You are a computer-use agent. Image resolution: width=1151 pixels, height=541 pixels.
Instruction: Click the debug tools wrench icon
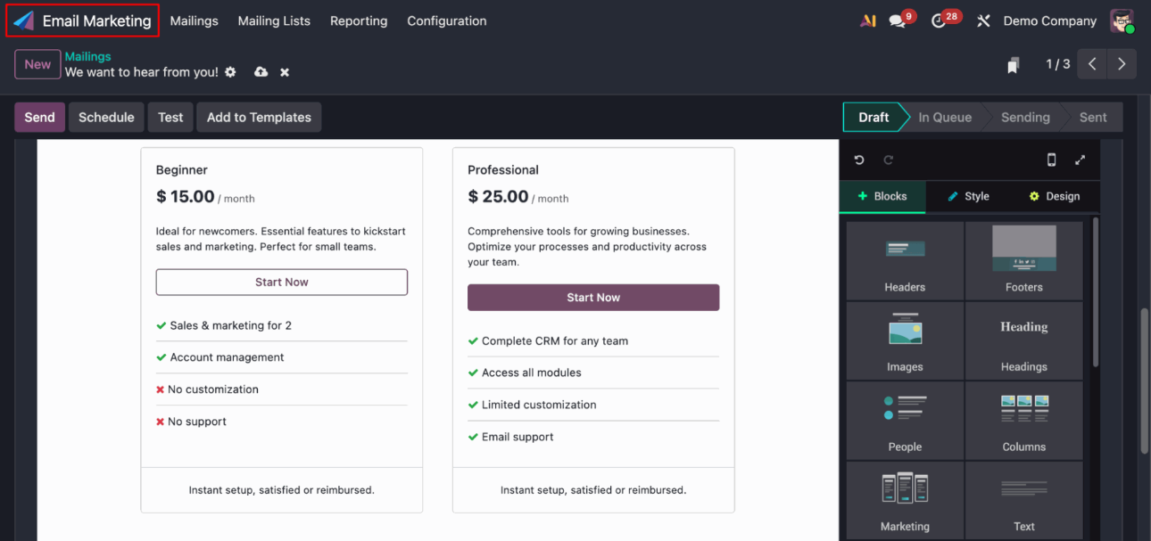coord(983,20)
